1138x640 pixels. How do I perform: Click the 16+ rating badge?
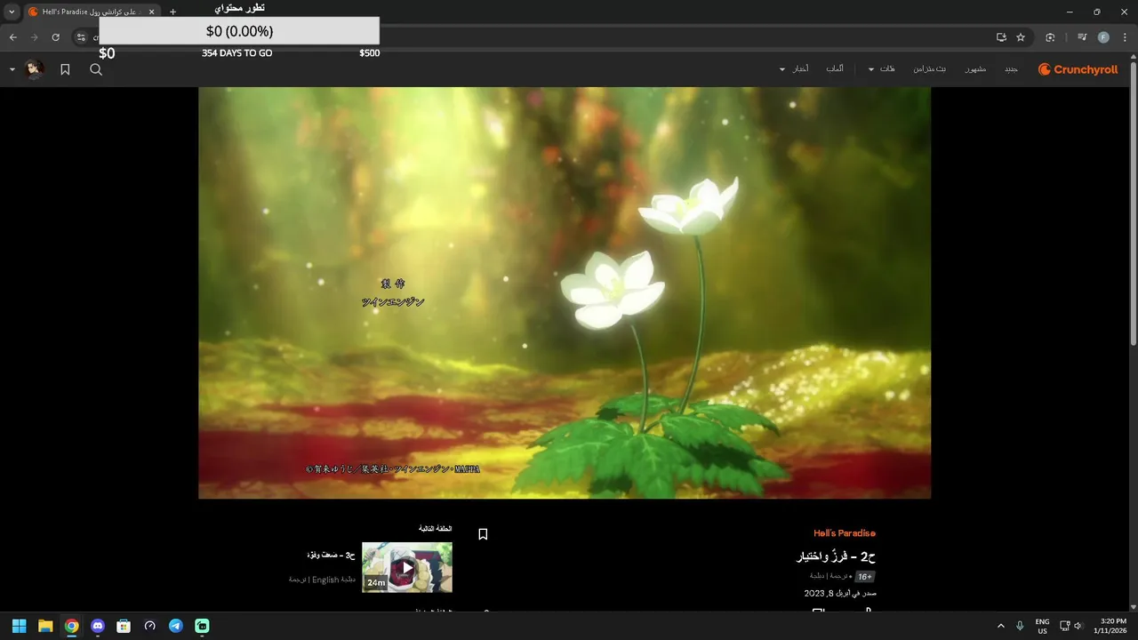click(x=865, y=577)
